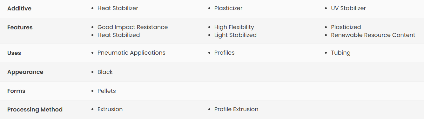Click the Features row header
This screenshot has height=120, width=424.
coord(20,27)
